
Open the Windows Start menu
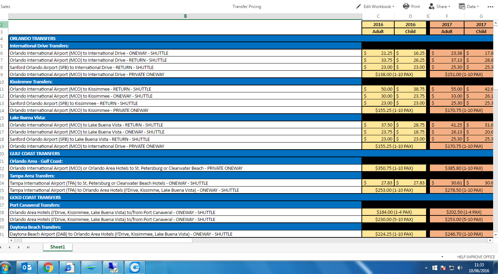click(x=5, y=267)
